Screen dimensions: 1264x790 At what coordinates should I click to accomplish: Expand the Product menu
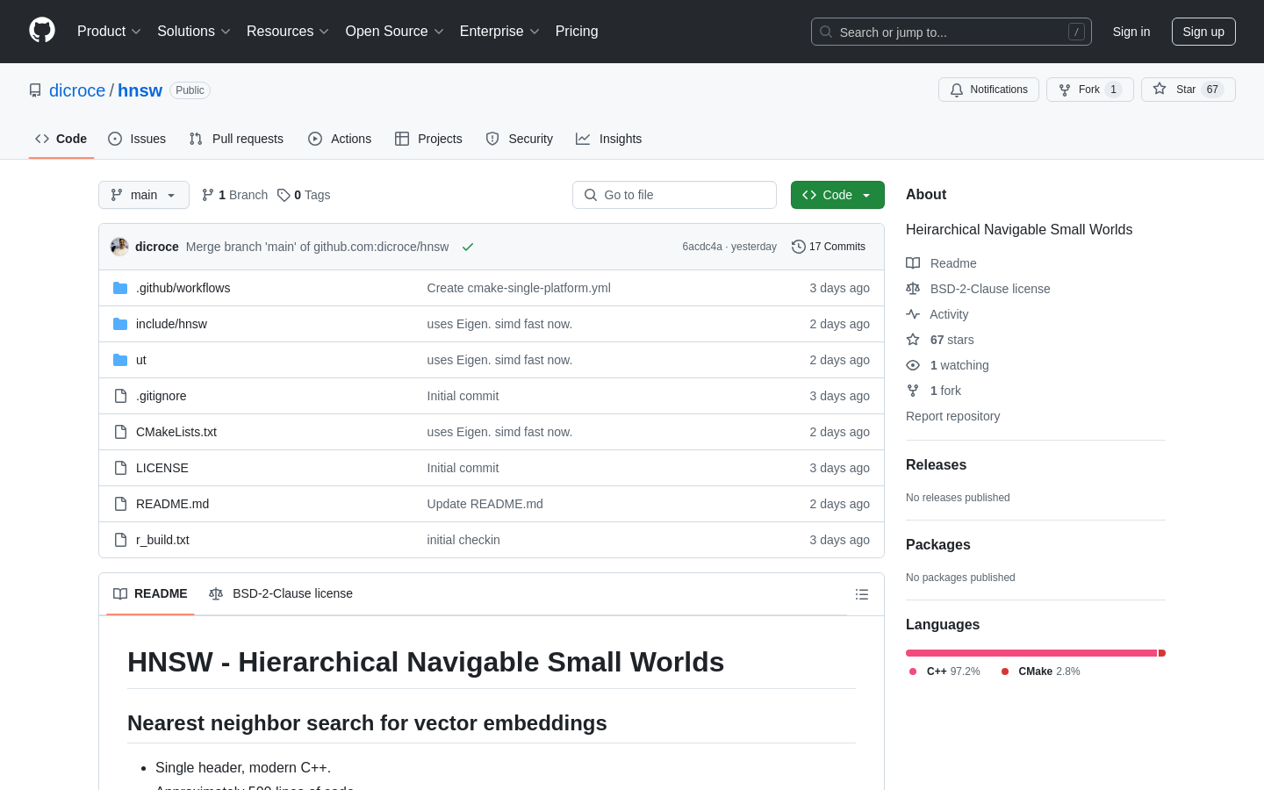tap(109, 31)
